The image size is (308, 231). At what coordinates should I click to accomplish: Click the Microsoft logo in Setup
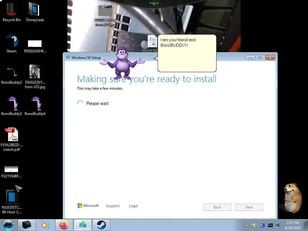point(88,206)
